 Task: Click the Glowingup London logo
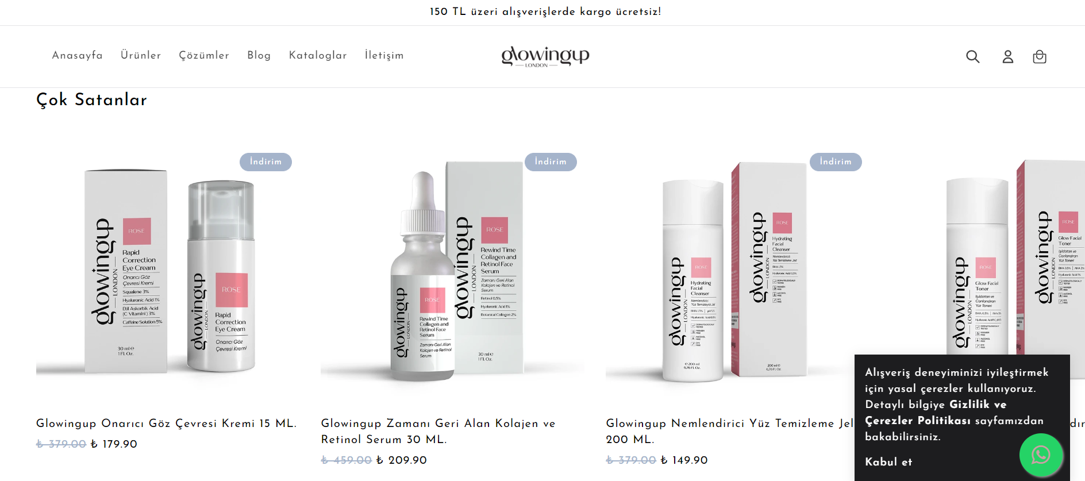click(545, 56)
